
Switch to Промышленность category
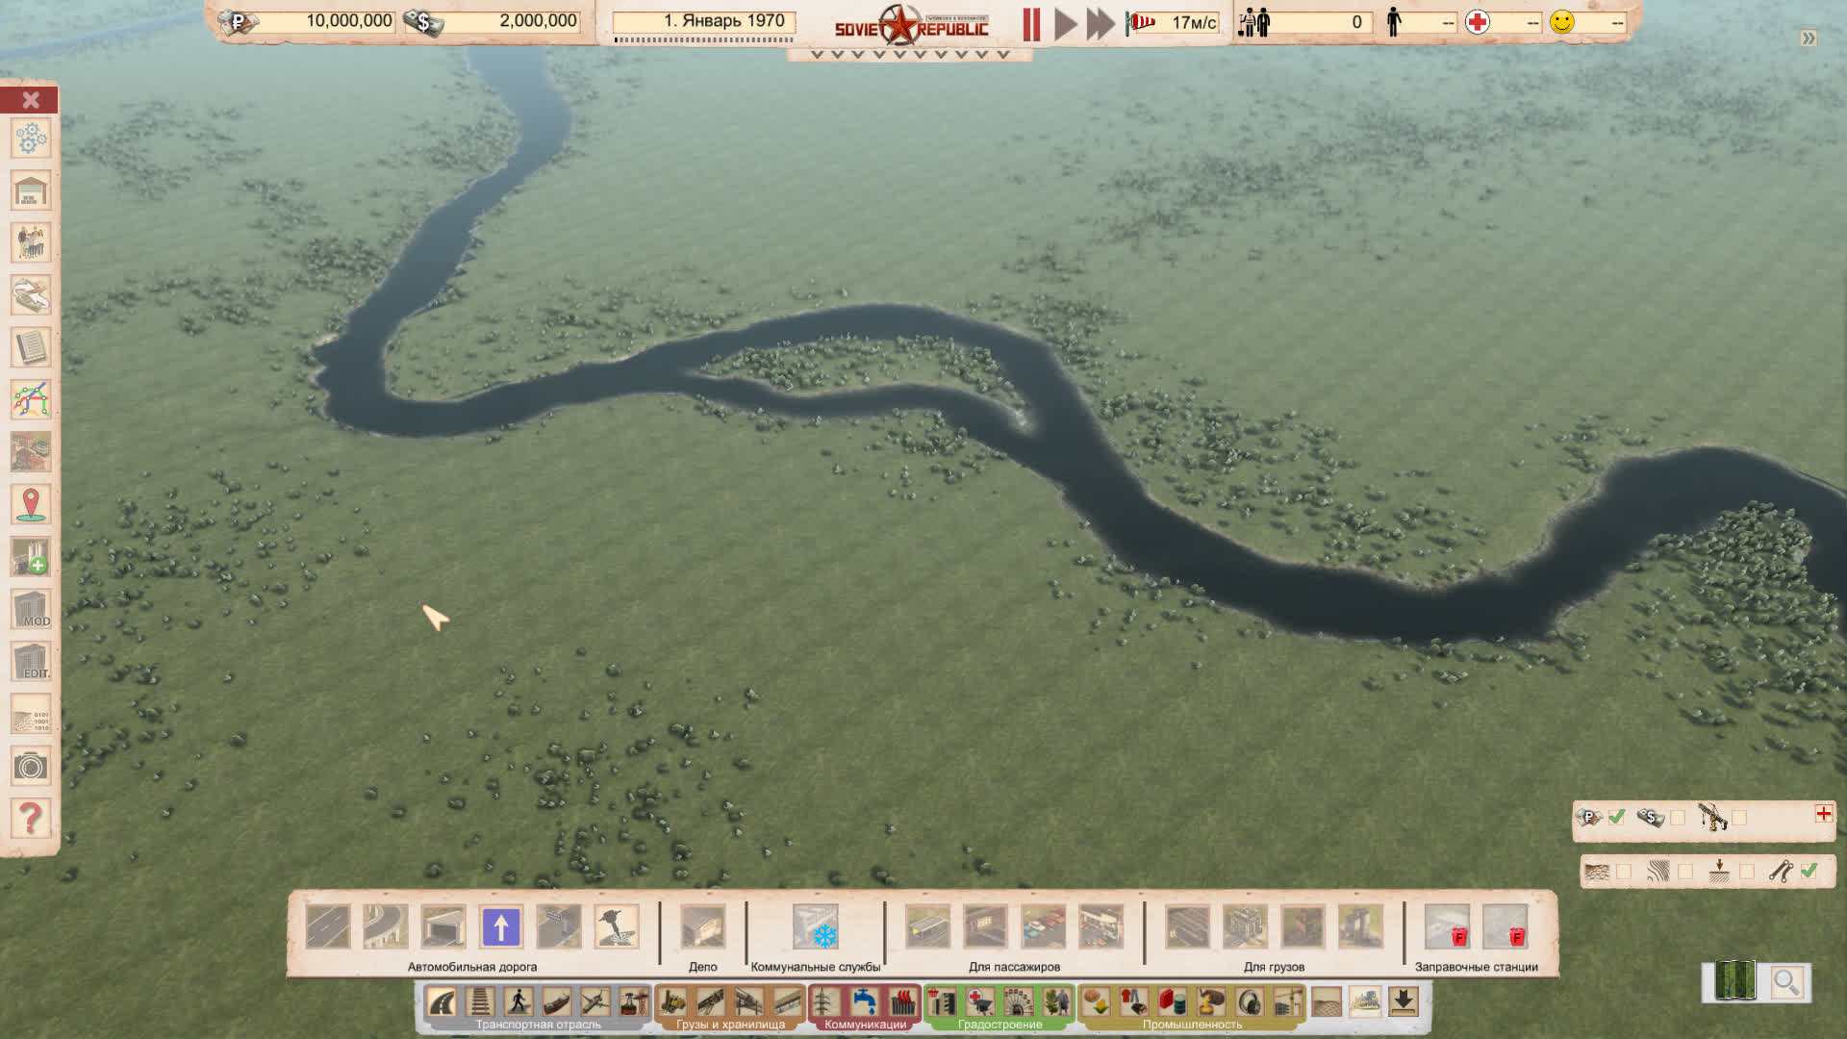pyautogui.click(x=1192, y=1025)
